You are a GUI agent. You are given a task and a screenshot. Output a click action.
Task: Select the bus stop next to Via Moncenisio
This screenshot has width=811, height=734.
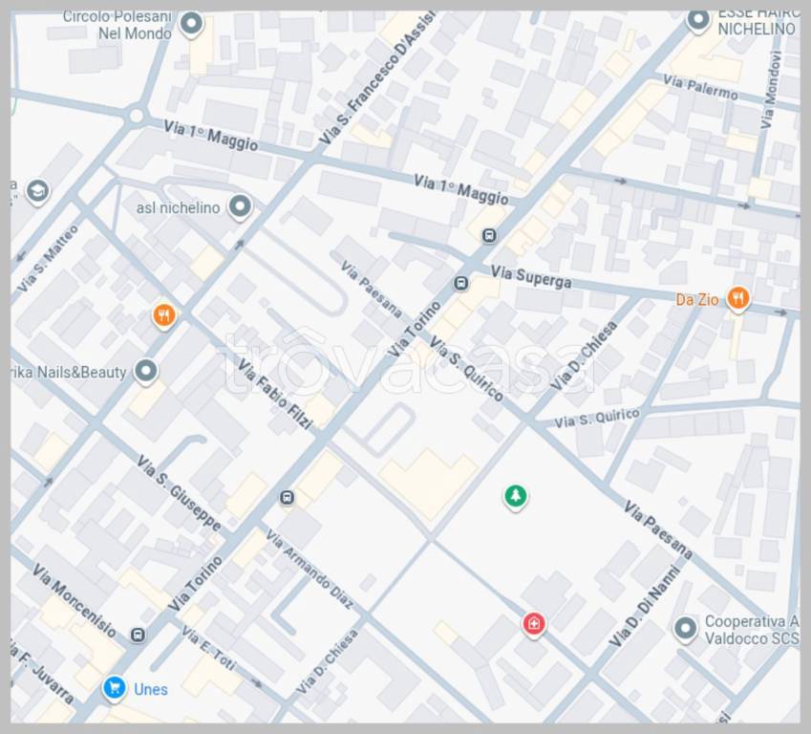click(x=139, y=635)
